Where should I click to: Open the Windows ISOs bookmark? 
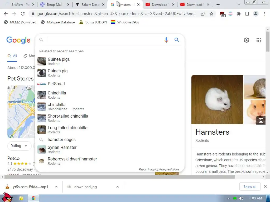tap(125, 22)
